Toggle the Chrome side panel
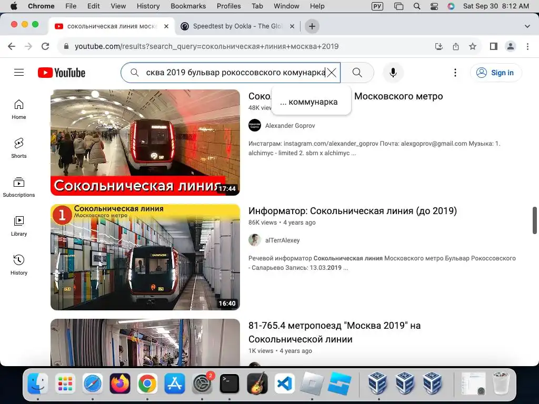Image resolution: width=539 pixels, height=404 pixels. pyautogui.click(x=494, y=46)
